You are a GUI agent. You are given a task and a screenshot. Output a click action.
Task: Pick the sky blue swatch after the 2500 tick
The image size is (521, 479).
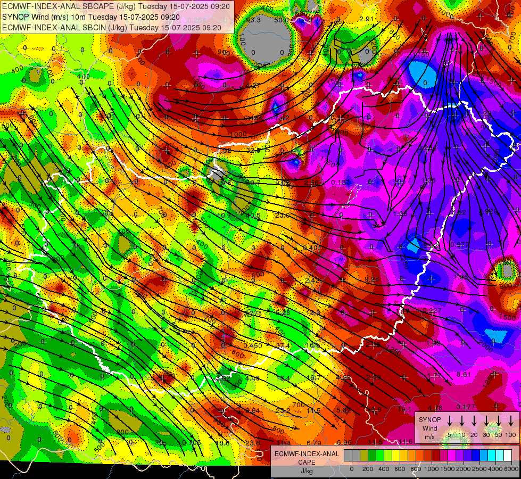tap(484, 456)
